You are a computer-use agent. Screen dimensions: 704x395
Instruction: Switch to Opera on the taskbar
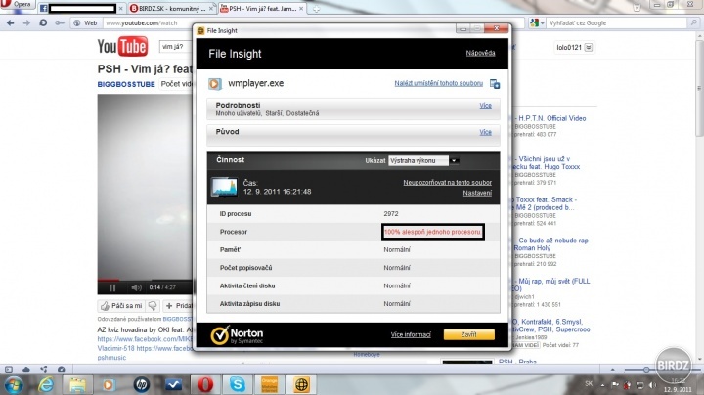pyautogui.click(x=204, y=384)
